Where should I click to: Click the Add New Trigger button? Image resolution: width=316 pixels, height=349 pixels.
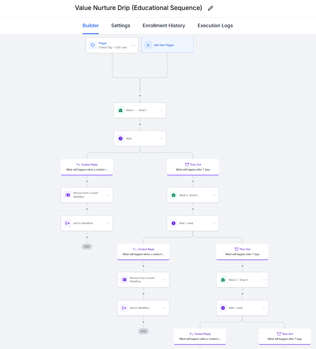click(x=168, y=45)
